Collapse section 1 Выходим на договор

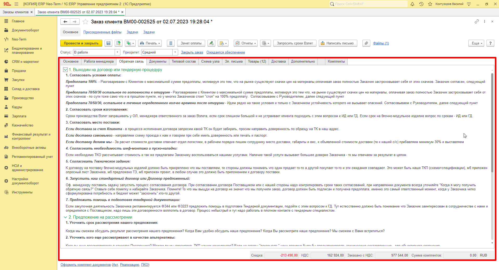65,70
